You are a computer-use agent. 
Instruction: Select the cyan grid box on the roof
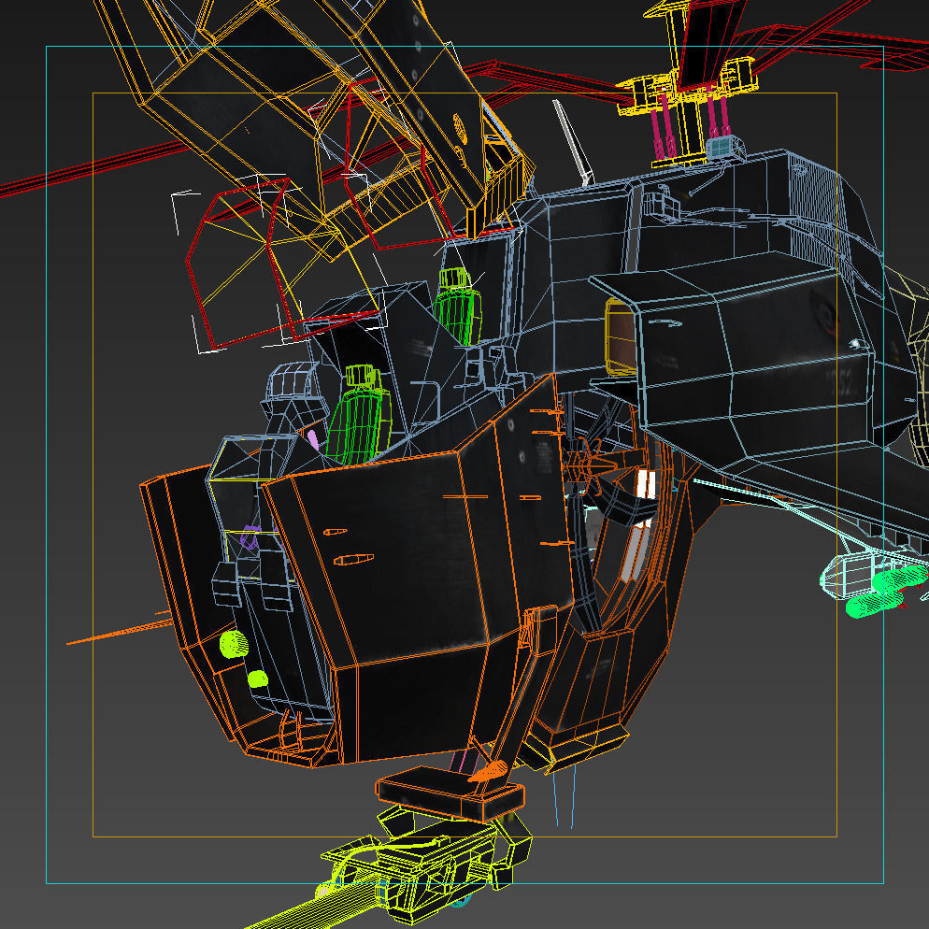(724, 147)
